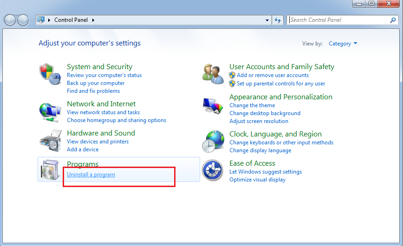Click the Uninstall a program link
The width and height of the screenshot is (403, 246).
pos(91,175)
